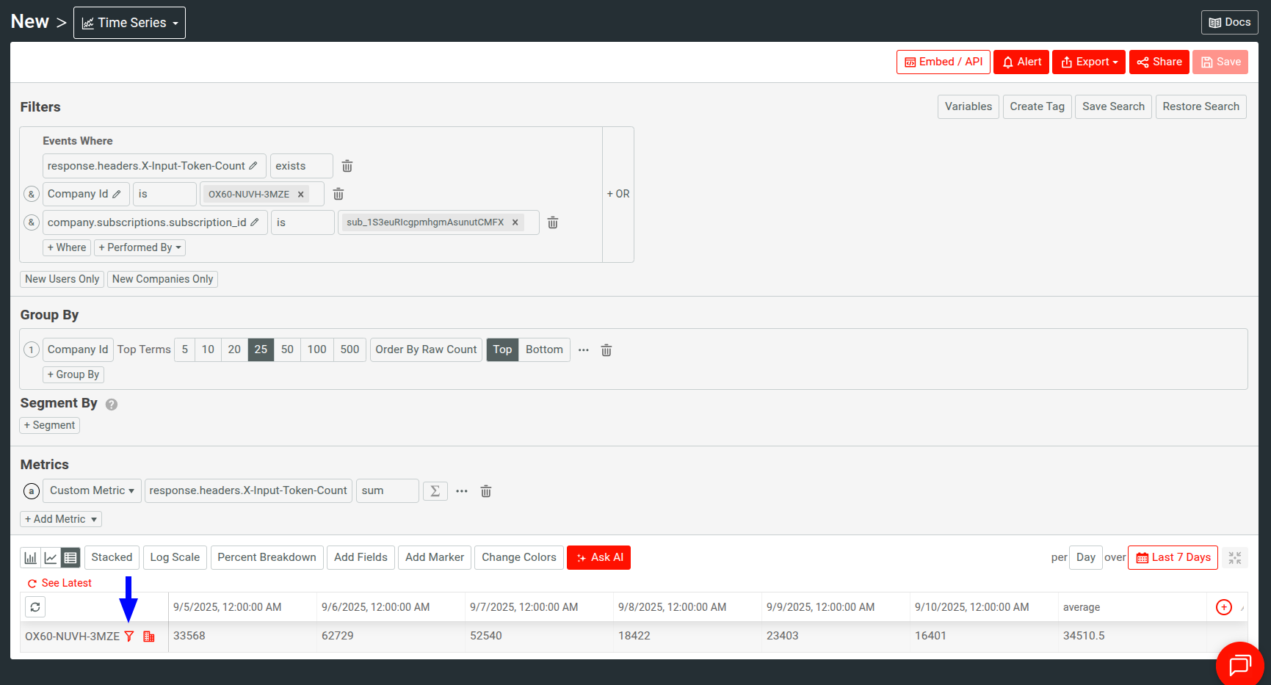This screenshot has width=1271, height=685.
Task: Switch to bar chart view
Action: [30, 557]
